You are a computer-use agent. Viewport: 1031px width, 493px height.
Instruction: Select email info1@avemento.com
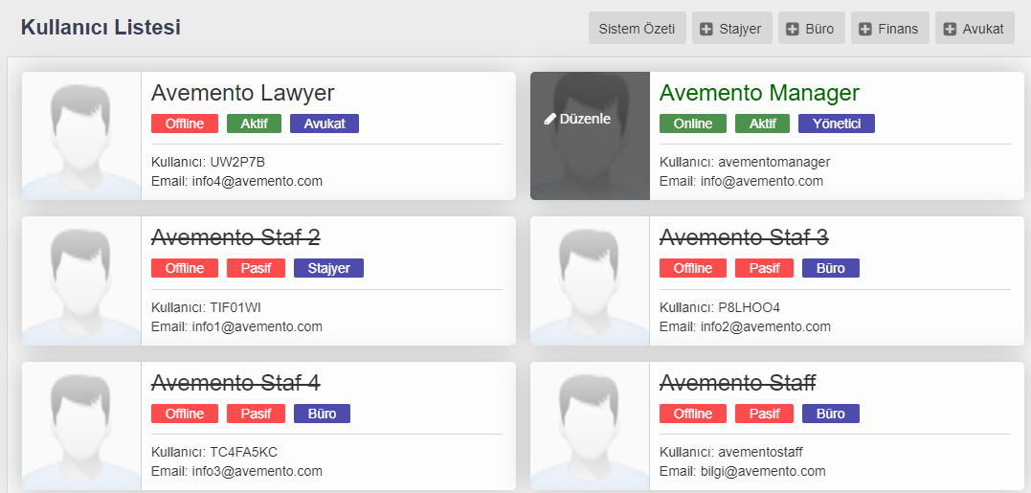coord(257,326)
